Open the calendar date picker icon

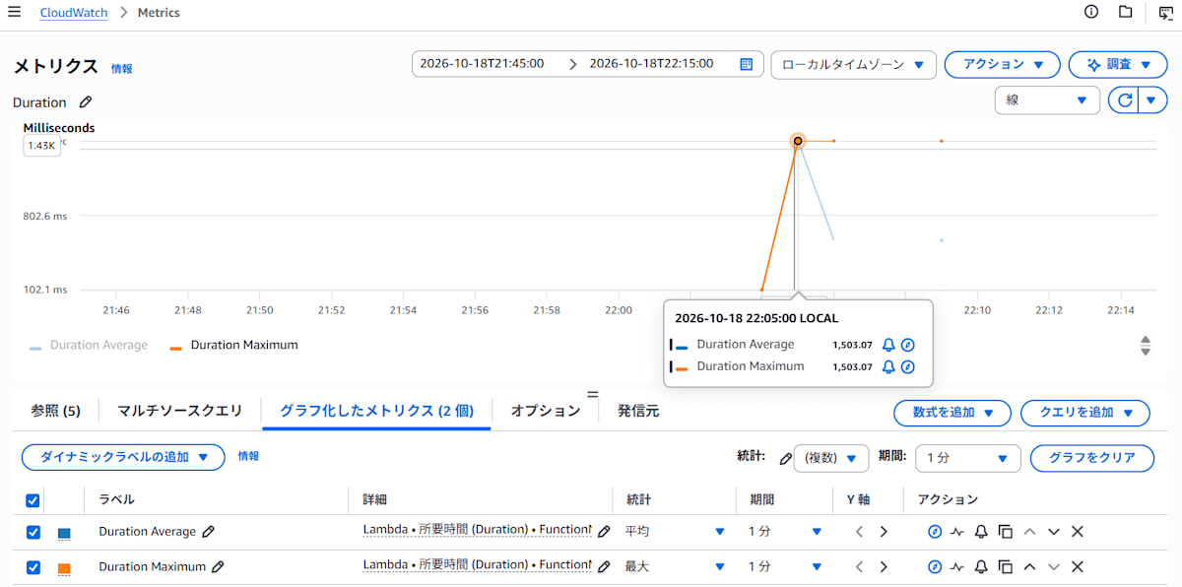747,64
